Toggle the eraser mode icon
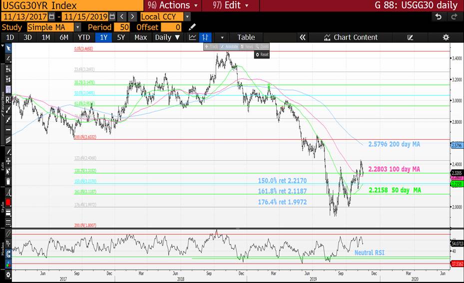The image size is (464, 283). coord(8,234)
